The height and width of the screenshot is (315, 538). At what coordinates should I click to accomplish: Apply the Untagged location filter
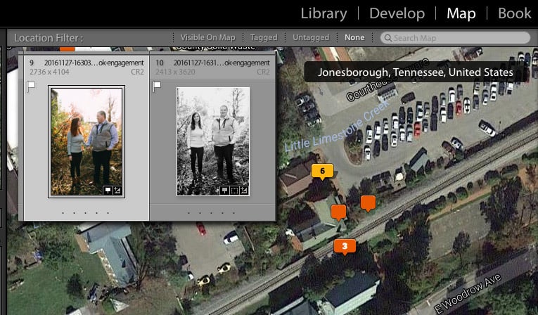(311, 37)
